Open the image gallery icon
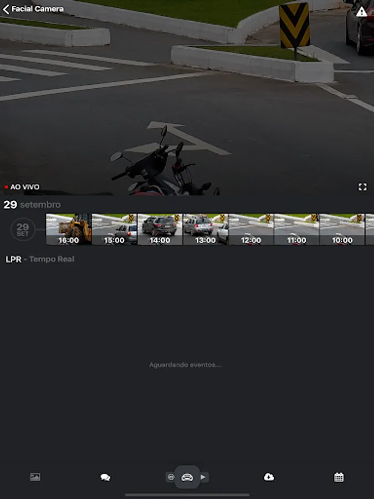Screen dimensions: 374x499 pyautogui.click(x=35, y=477)
